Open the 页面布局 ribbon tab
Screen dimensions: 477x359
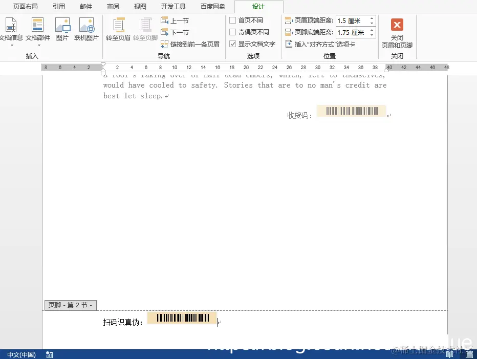tap(25, 6)
